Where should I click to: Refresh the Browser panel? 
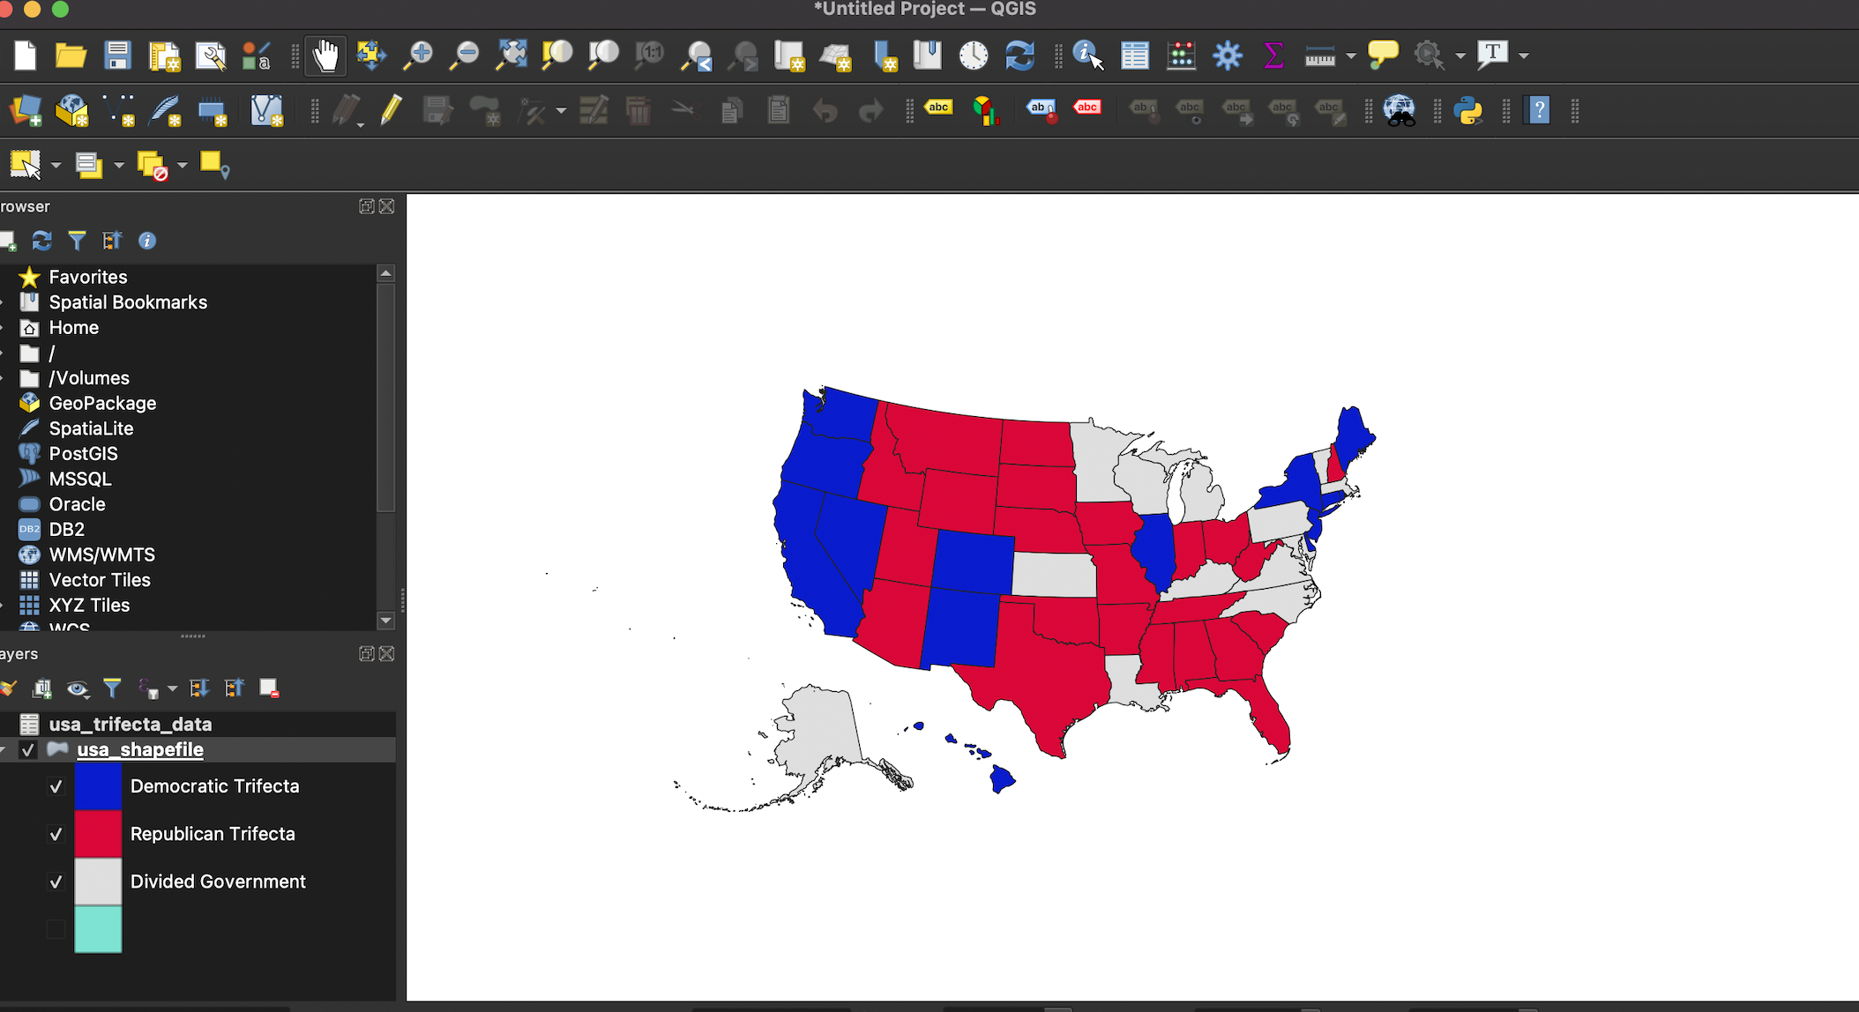[x=41, y=241]
